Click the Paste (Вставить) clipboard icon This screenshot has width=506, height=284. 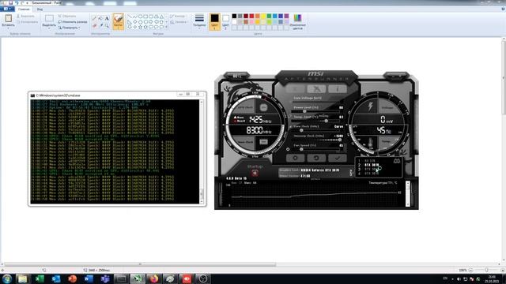(9, 18)
